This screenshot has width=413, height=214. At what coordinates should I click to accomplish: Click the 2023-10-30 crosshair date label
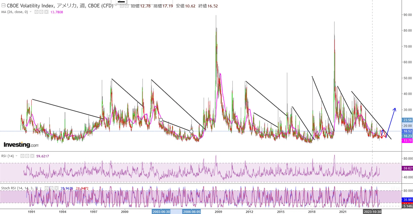pyautogui.click(x=372, y=212)
